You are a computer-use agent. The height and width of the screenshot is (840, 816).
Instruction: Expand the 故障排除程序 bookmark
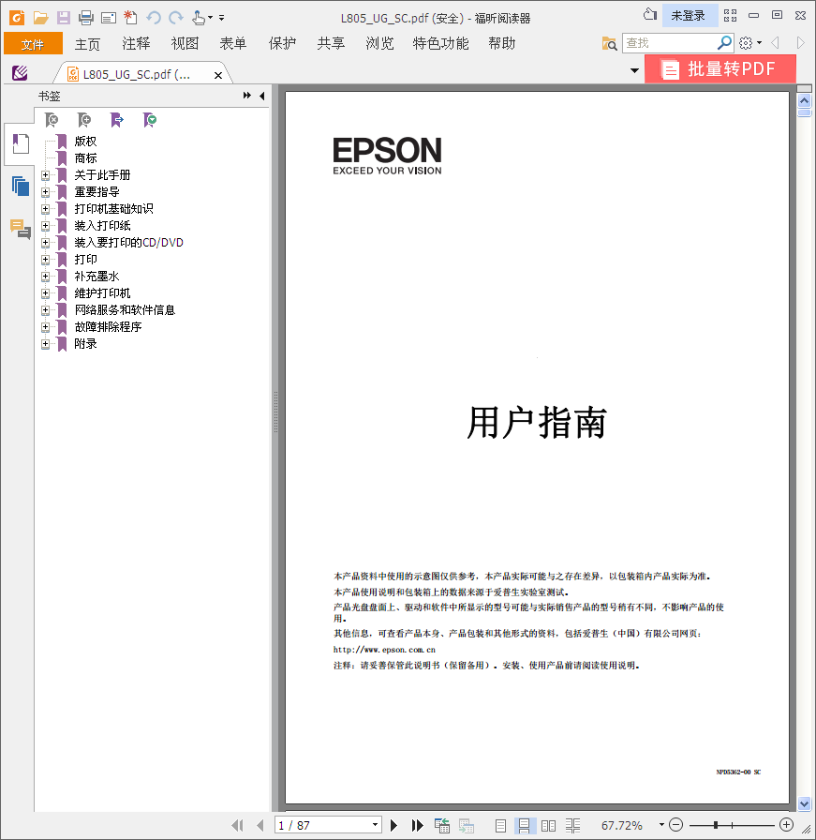(46, 327)
